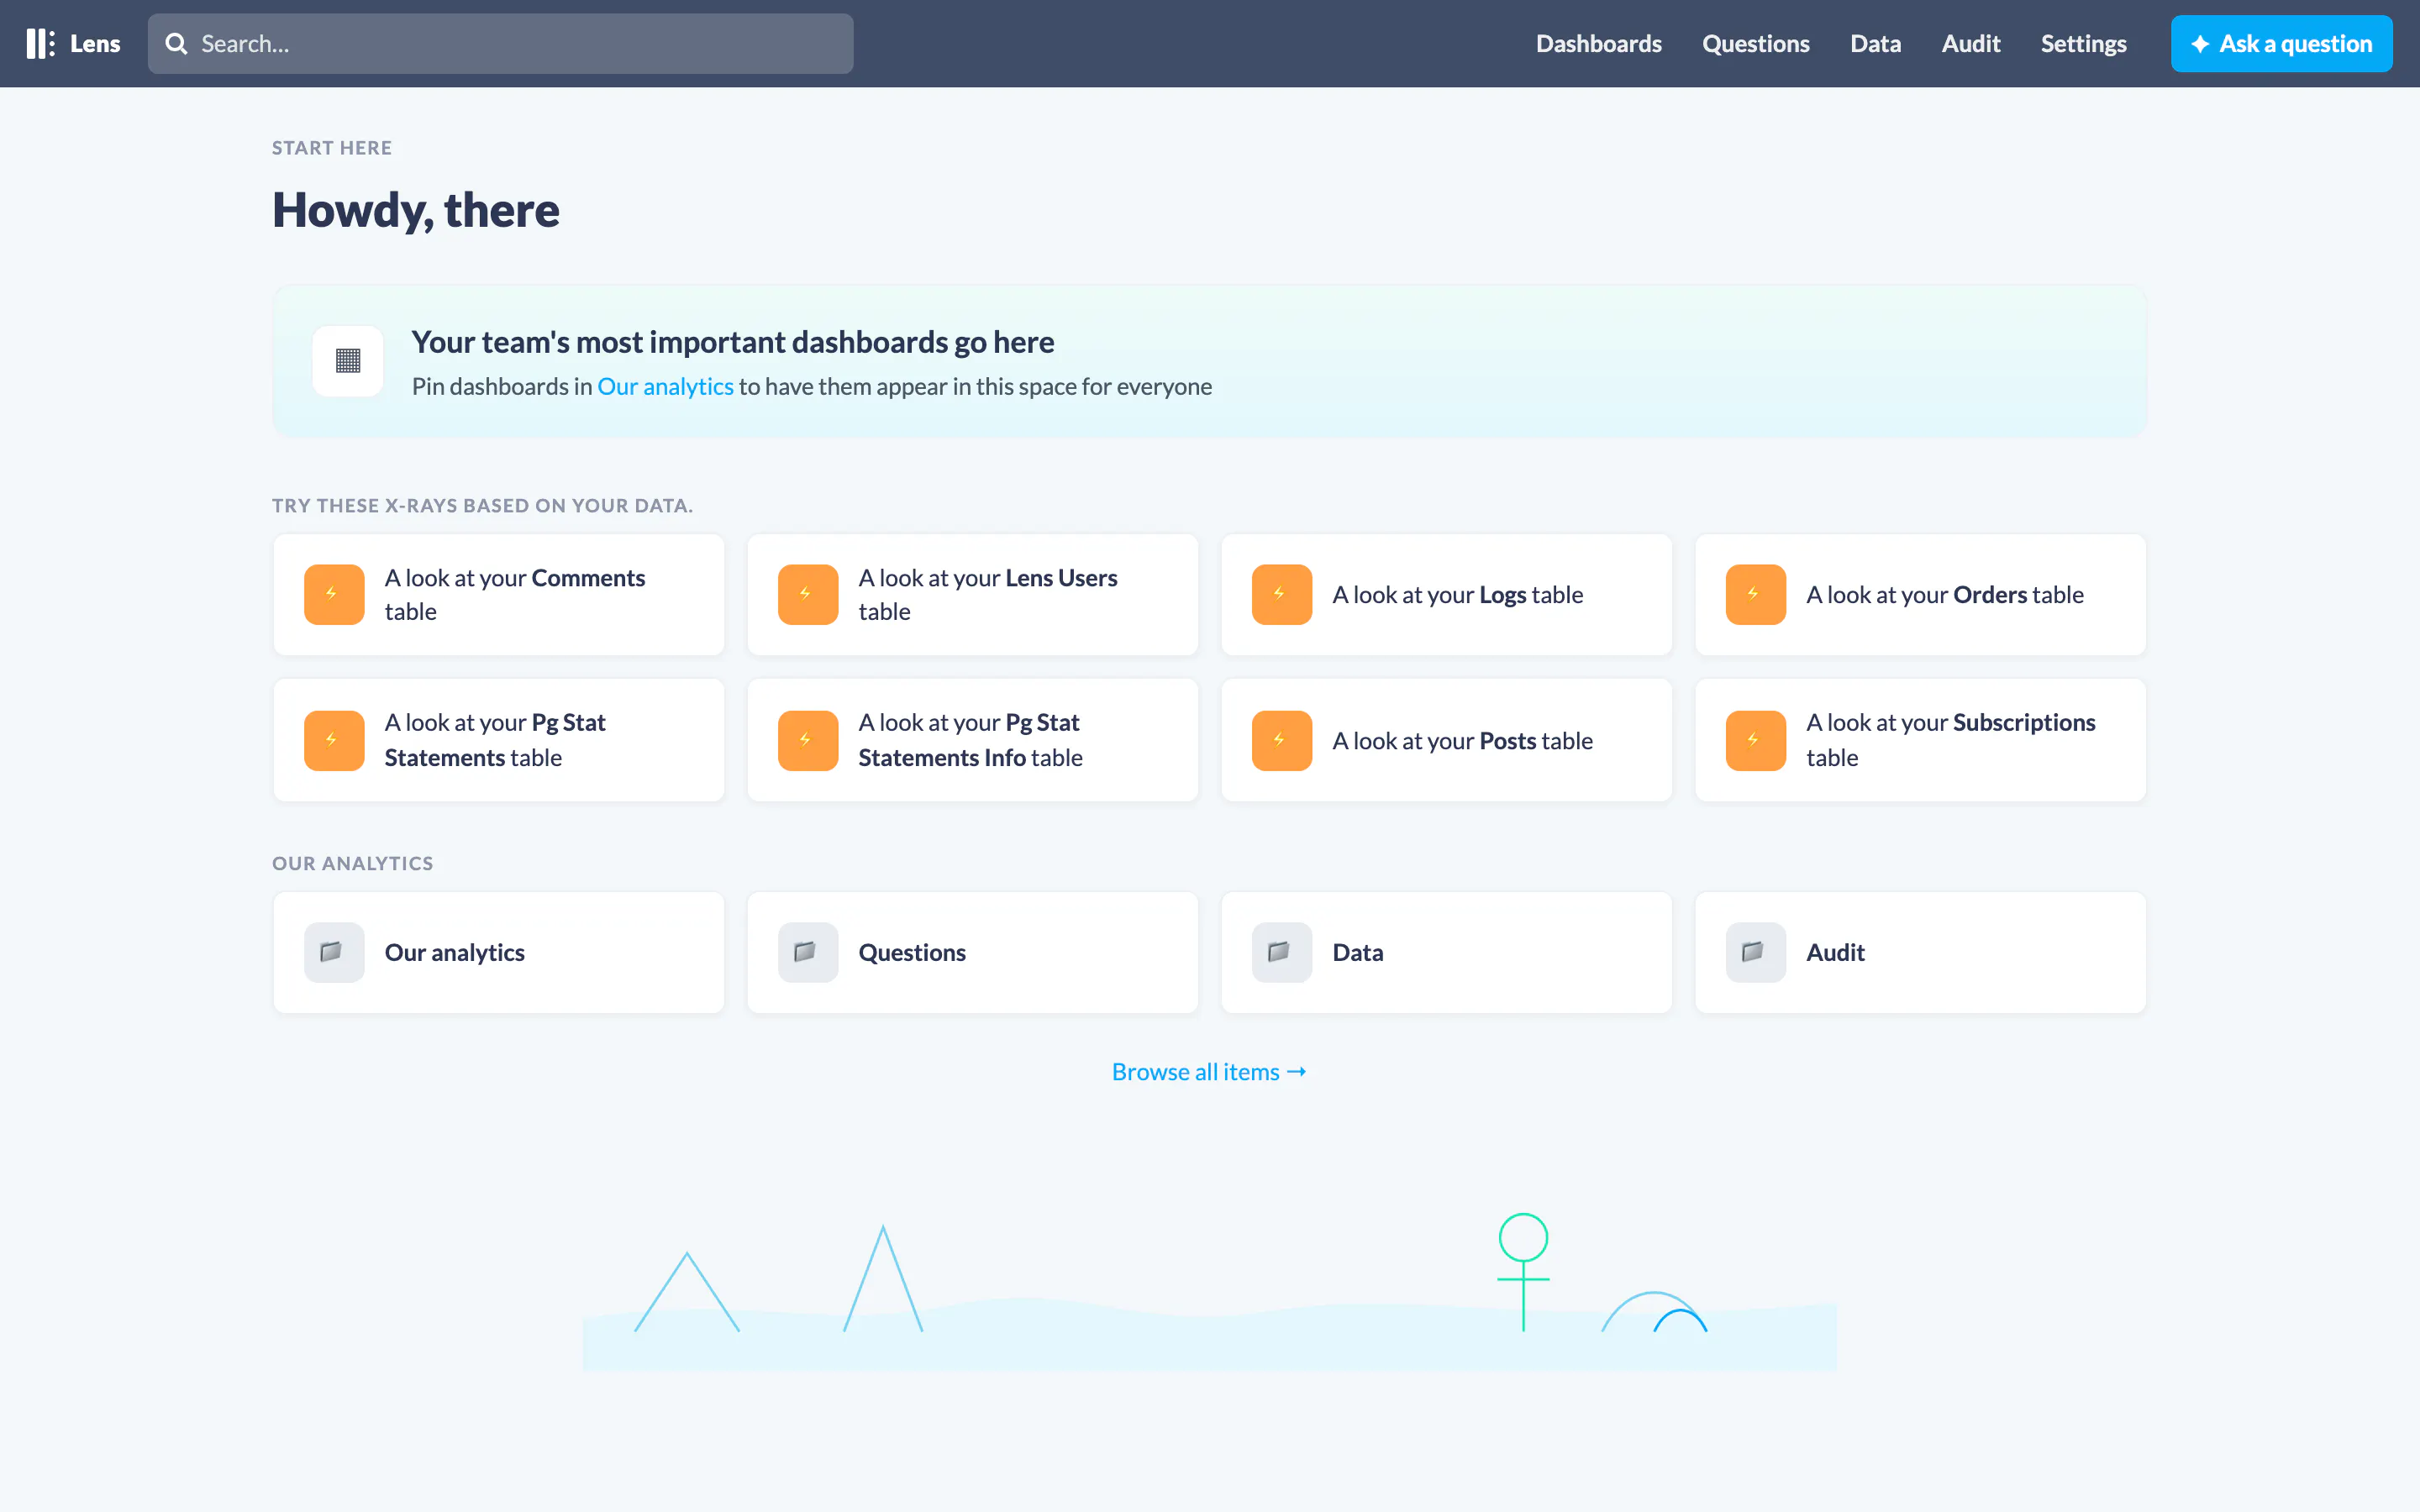Image resolution: width=2420 pixels, height=1512 pixels.
Task: Click the Lens logo icon
Action: [x=40, y=43]
